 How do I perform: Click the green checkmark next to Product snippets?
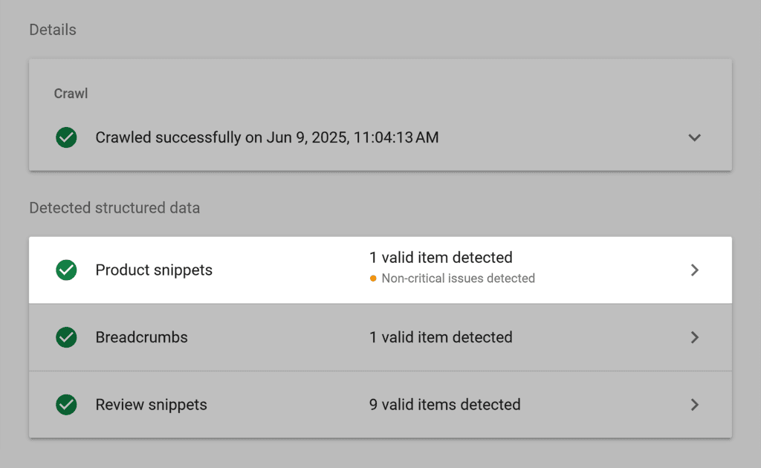tap(67, 270)
